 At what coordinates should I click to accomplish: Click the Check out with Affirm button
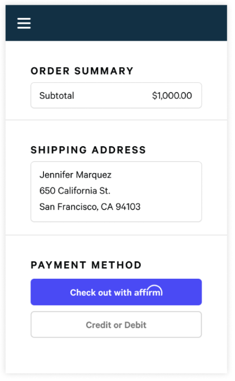pos(116,292)
